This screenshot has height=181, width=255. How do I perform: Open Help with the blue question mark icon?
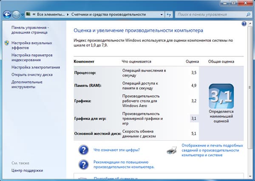click(x=244, y=24)
